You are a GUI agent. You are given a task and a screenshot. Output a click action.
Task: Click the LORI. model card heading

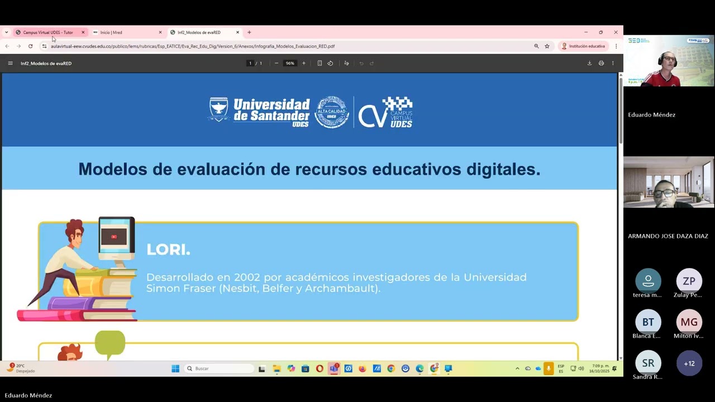pos(168,250)
